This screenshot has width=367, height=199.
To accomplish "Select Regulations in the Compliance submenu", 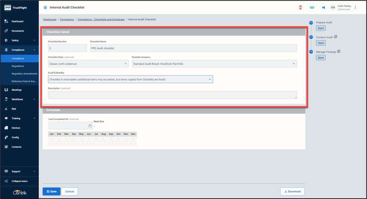I will coord(18,66).
